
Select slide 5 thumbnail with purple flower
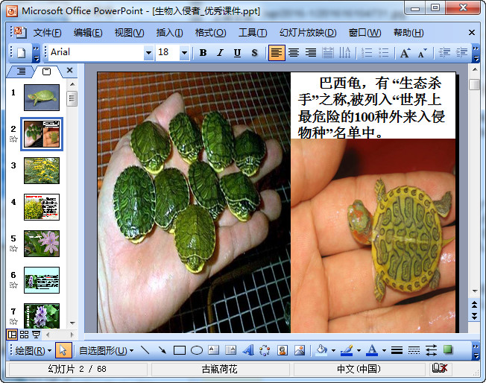point(42,244)
